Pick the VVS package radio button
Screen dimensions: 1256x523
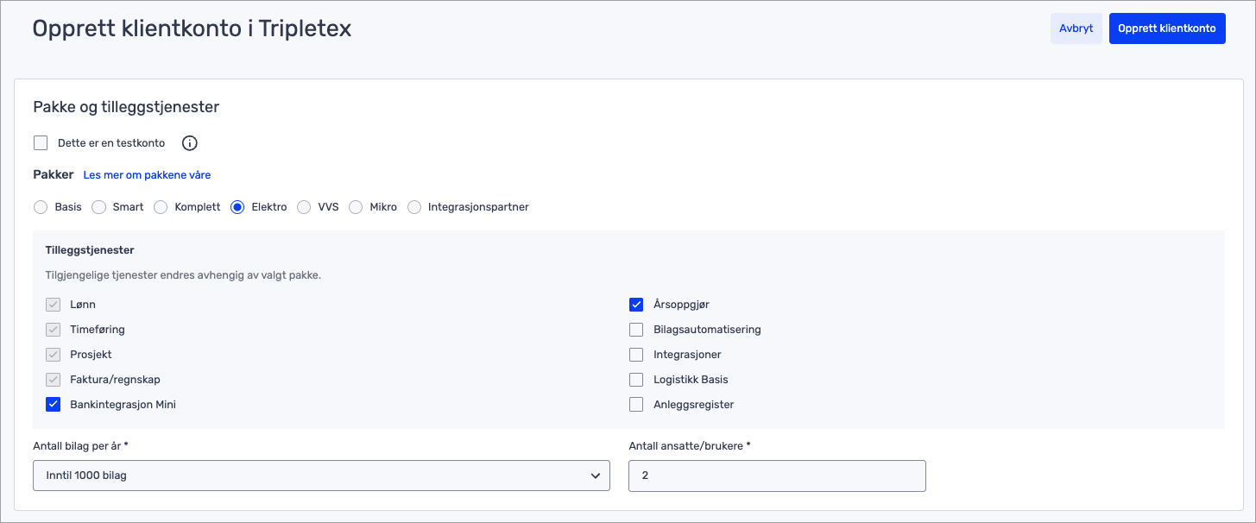304,207
